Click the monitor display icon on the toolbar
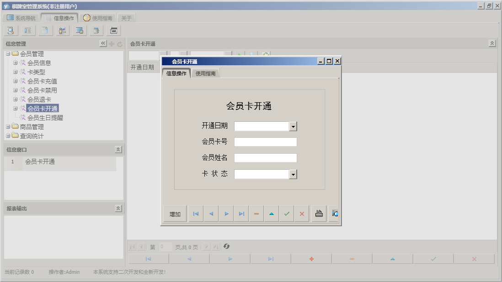Viewport: 502px width, 282px height. tap(79, 31)
